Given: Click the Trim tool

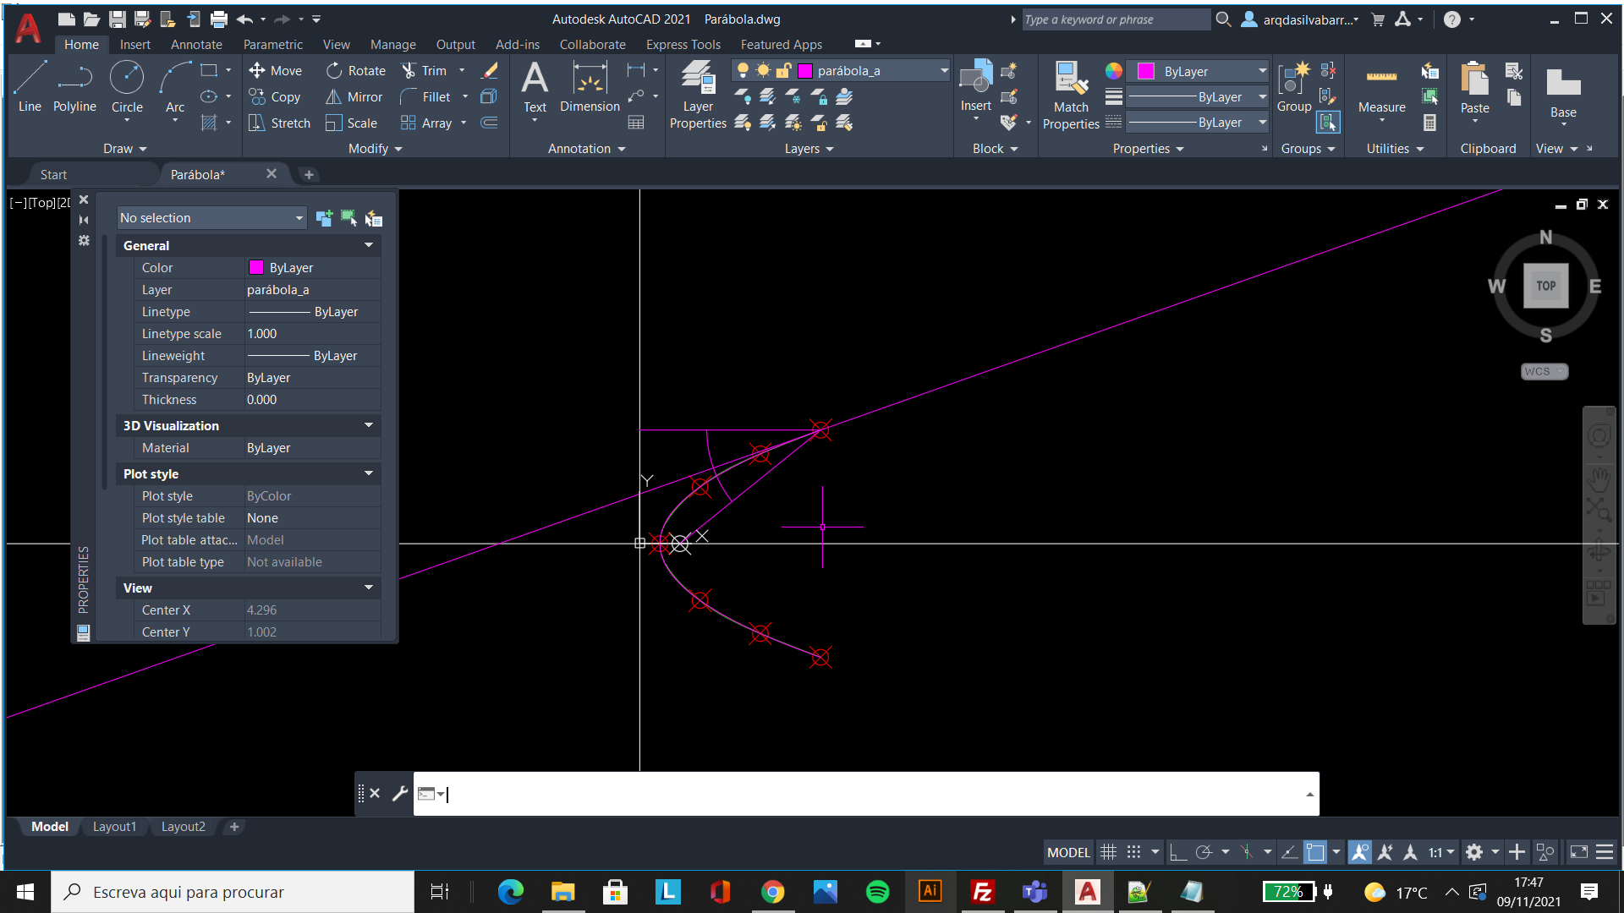Looking at the screenshot, I should [x=424, y=71].
